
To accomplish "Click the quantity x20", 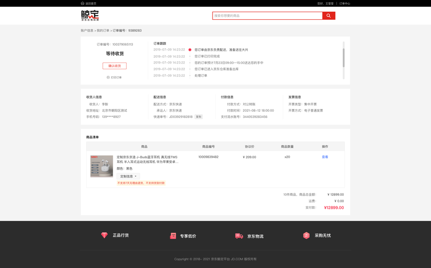I will (x=287, y=157).
